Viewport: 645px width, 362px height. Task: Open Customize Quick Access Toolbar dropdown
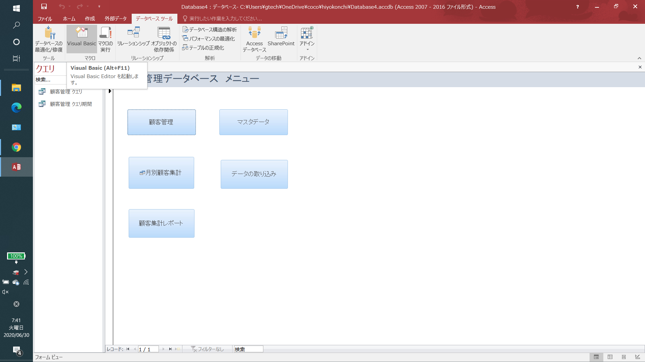[99, 6]
